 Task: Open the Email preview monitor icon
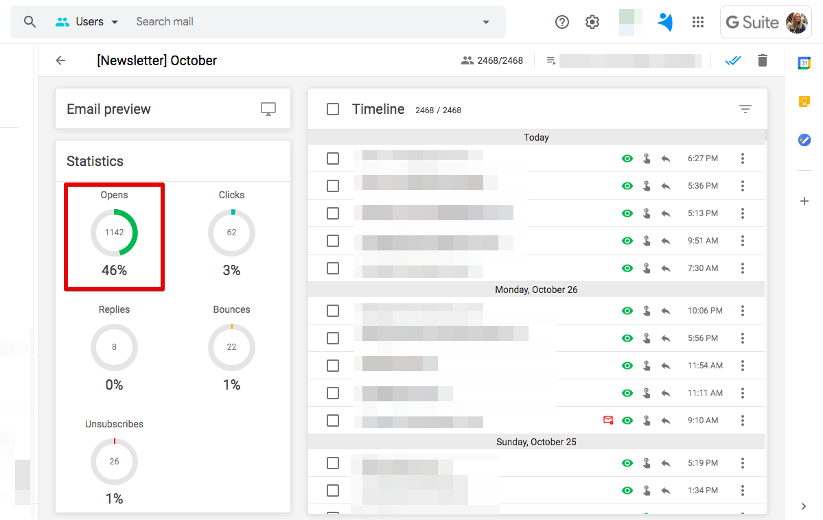268,108
